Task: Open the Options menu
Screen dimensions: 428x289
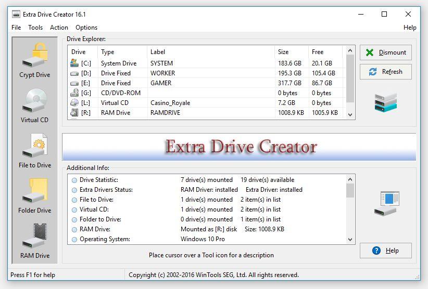Action: pos(86,28)
